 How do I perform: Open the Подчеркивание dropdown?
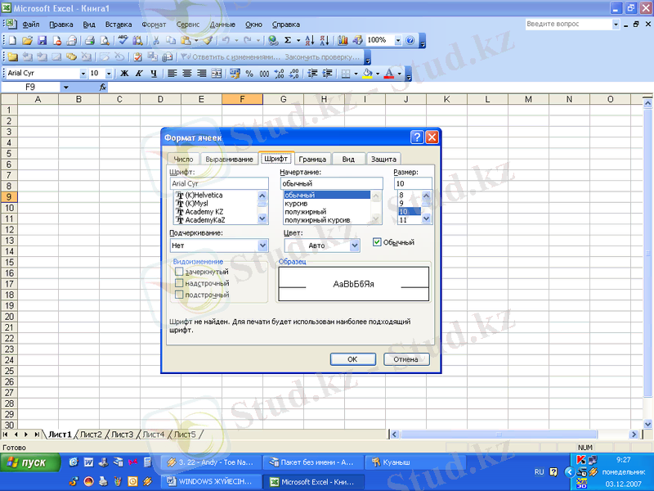tap(262, 245)
